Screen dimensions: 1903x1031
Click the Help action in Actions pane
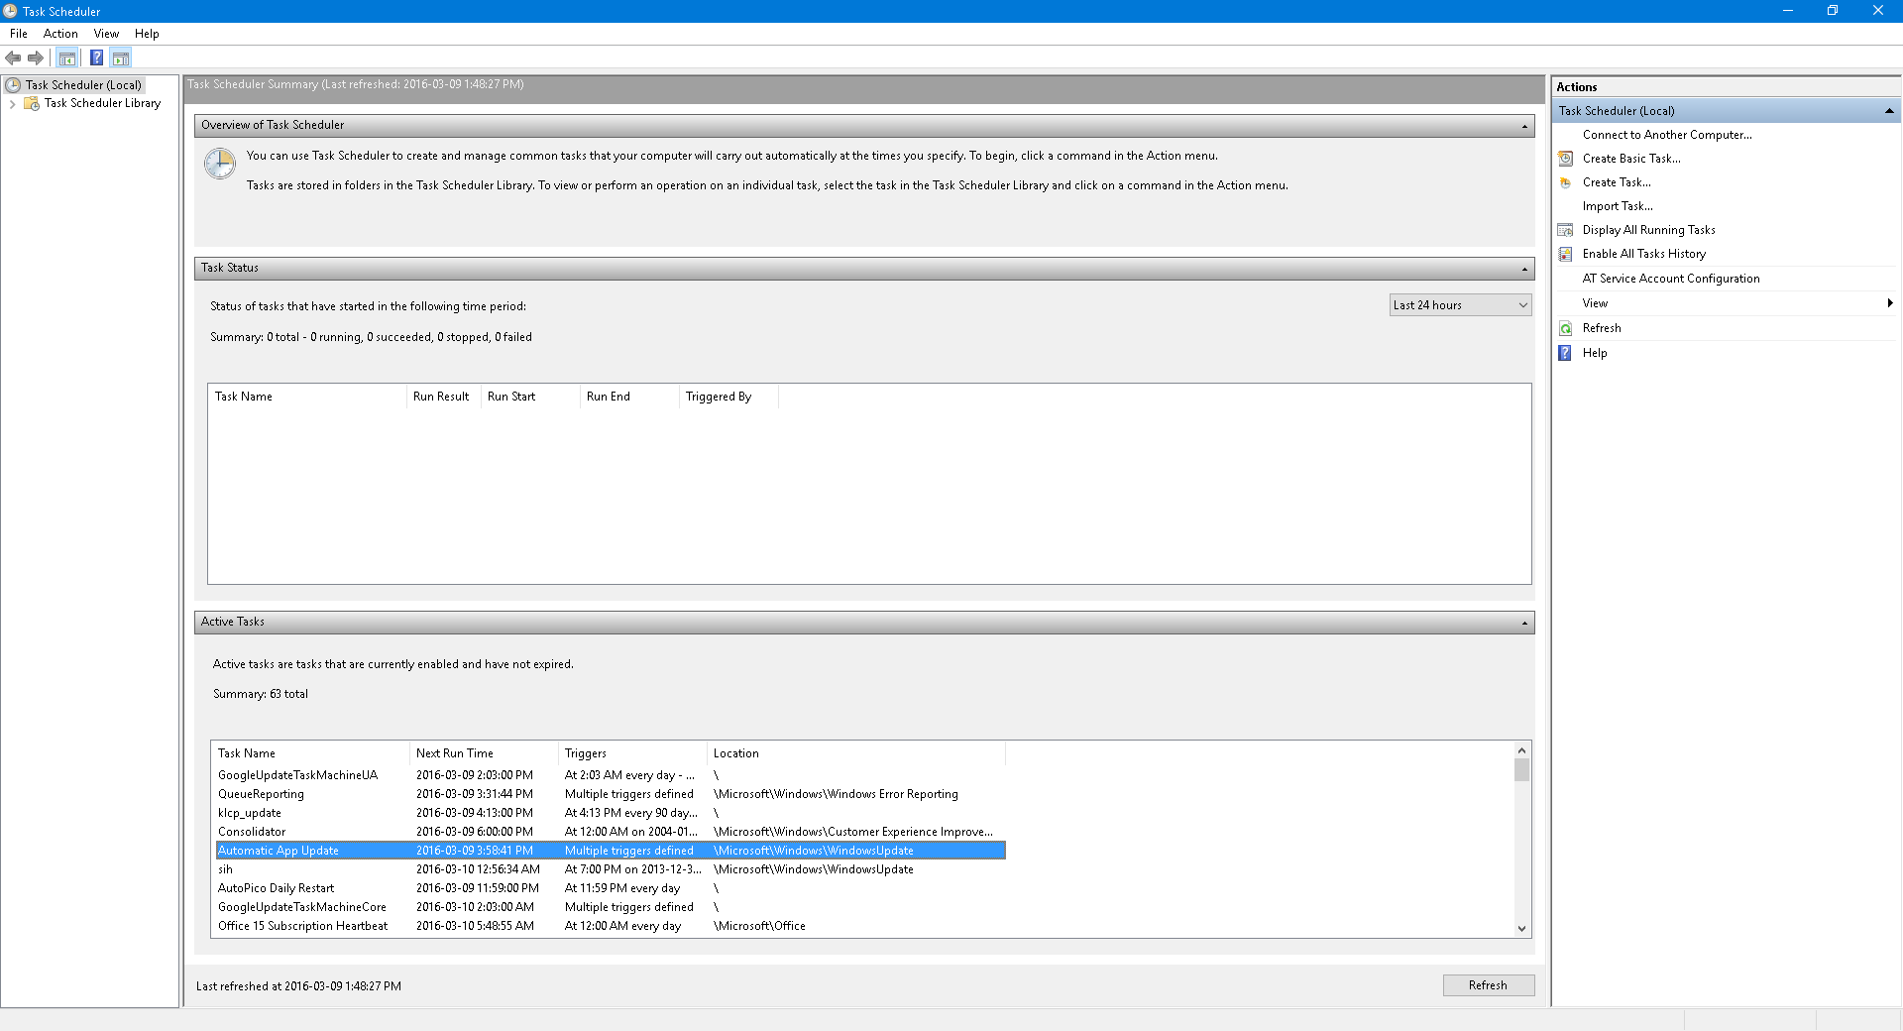click(1595, 353)
